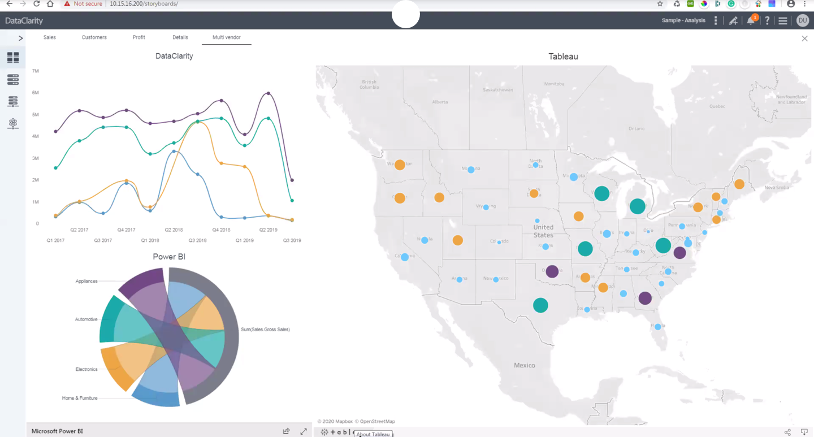Open notifications bell with badge
The height and width of the screenshot is (437, 814).
[x=751, y=20]
